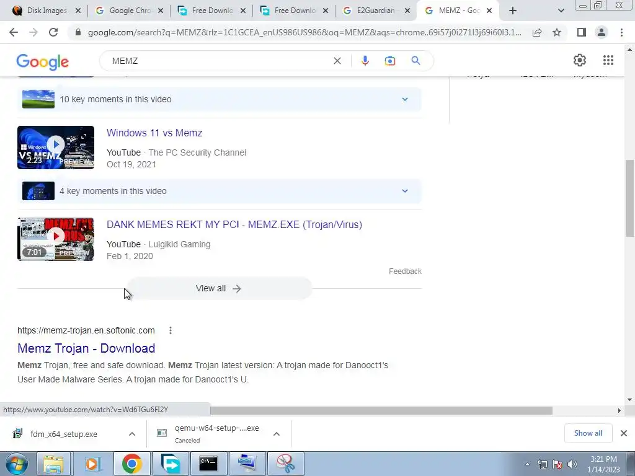The height and width of the screenshot is (476, 635).
Task: Share this page using the share icon
Action: coord(537,32)
